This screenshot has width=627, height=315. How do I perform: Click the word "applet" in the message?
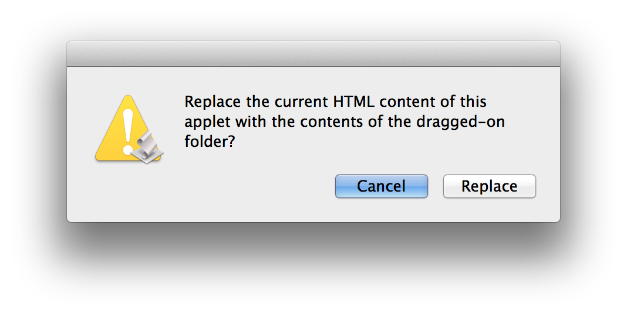[x=208, y=122]
